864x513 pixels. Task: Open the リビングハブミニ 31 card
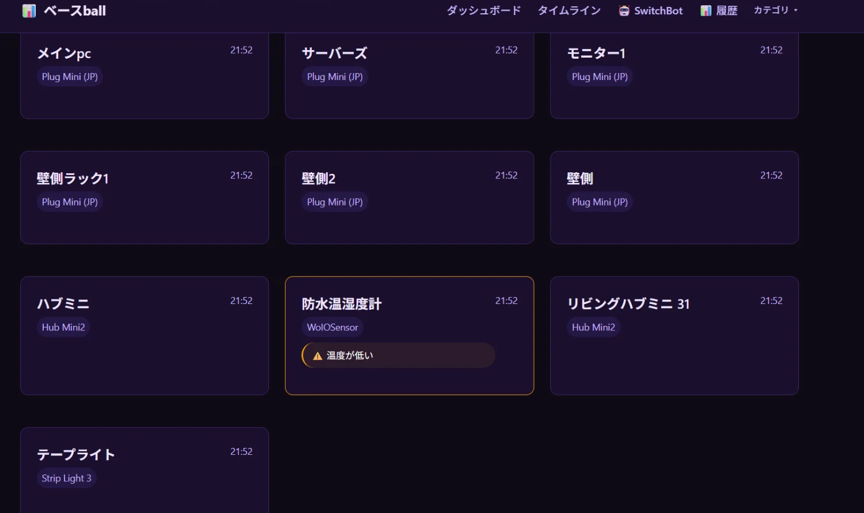(674, 357)
